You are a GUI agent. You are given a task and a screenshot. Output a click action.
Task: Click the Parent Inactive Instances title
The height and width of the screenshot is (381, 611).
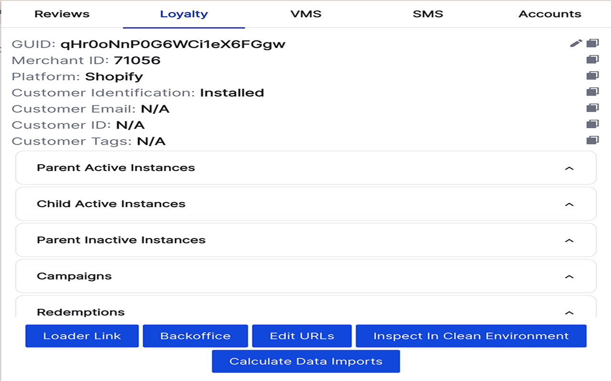[121, 240]
